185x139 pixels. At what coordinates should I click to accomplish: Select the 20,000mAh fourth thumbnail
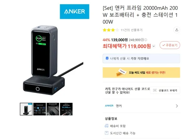point(66,109)
